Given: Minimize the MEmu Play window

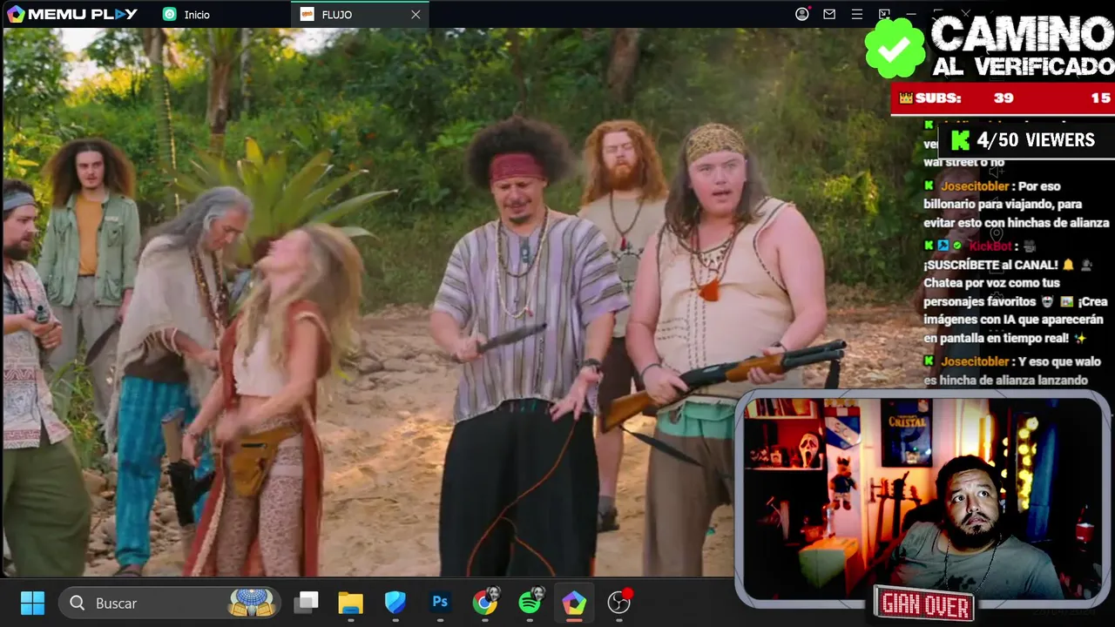Looking at the screenshot, I should [x=911, y=14].
